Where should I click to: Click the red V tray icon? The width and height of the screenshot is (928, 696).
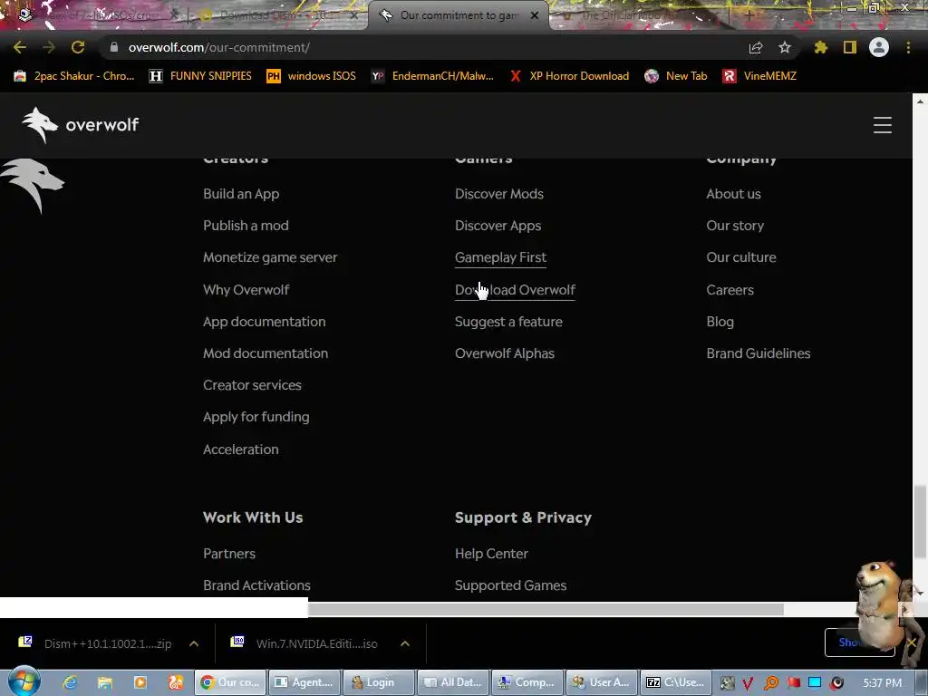pos(748,683)
